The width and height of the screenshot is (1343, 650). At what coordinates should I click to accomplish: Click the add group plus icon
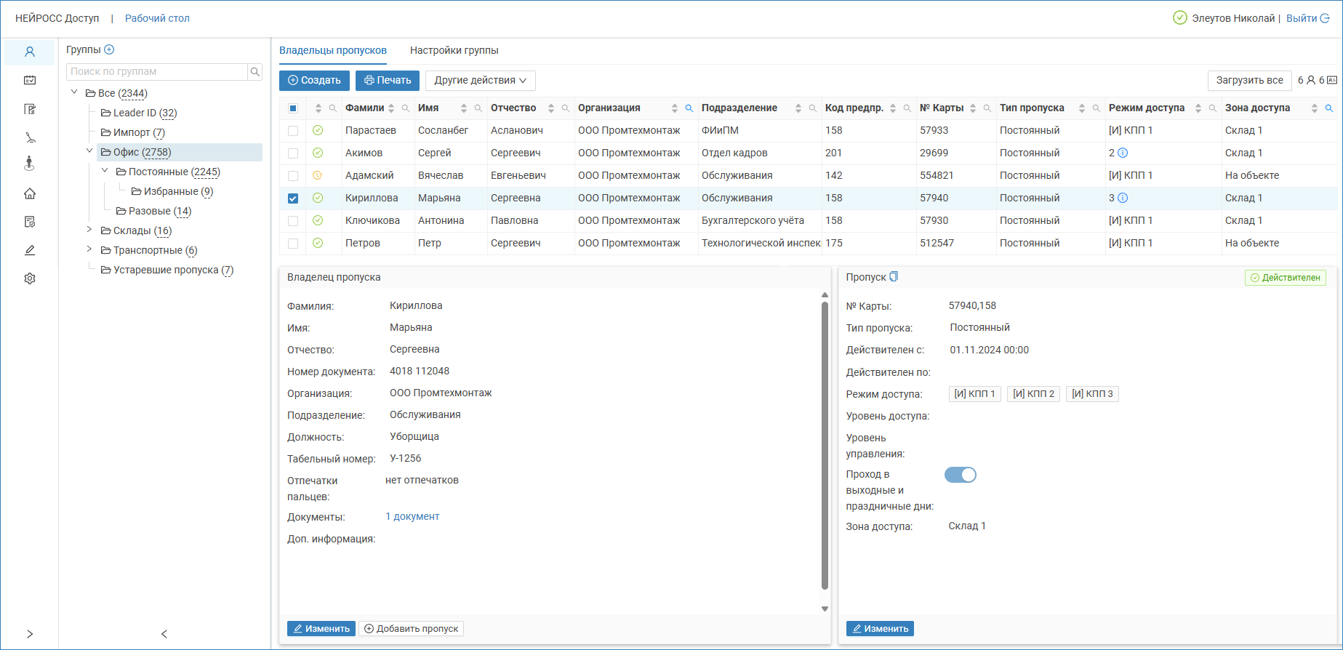109,49
